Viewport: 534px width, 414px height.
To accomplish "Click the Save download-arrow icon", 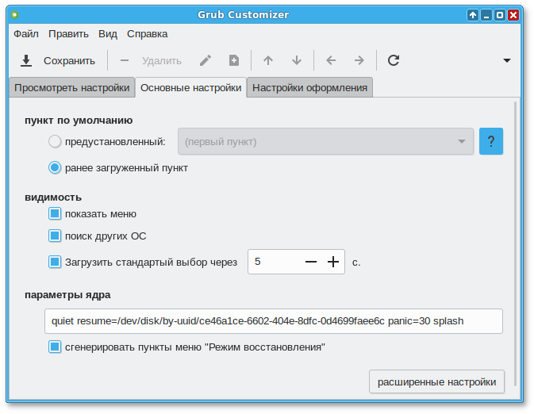I will pos(26,60).
